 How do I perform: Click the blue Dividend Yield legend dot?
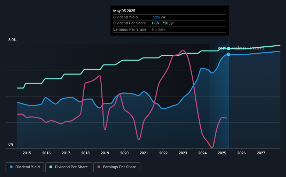click(x=11, y=167)
